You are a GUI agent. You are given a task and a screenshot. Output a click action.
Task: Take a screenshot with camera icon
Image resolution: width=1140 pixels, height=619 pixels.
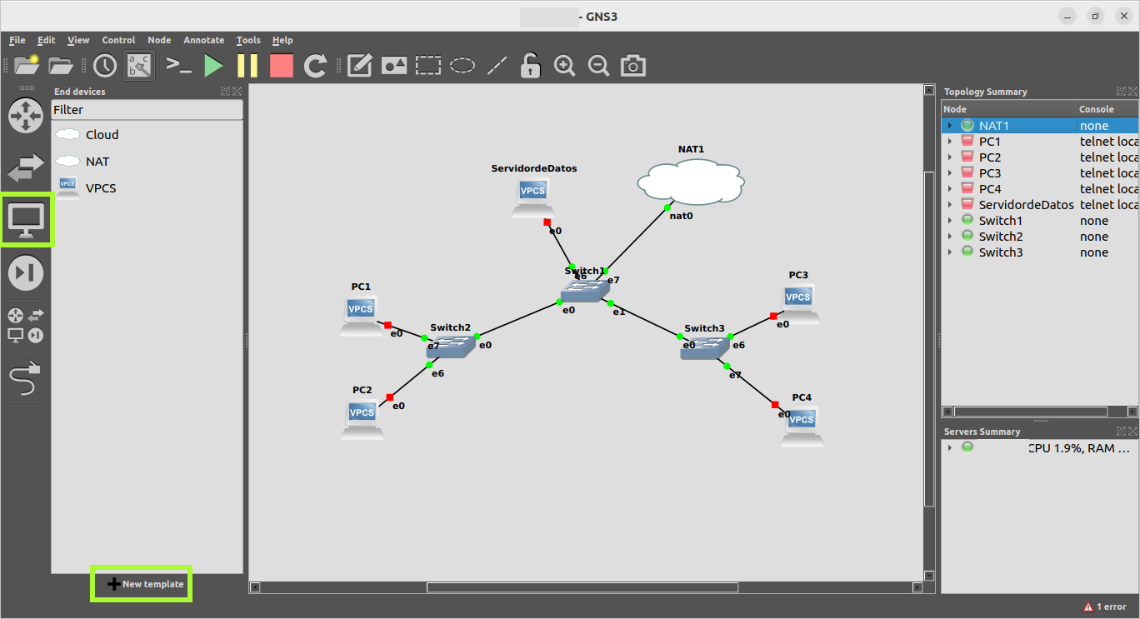[633, 66]
